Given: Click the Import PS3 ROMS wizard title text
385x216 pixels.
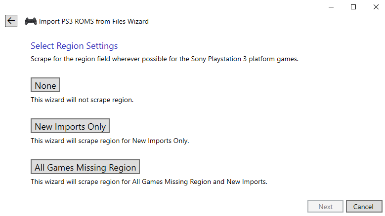Looking at the screenshot, I should coord(94,21).
